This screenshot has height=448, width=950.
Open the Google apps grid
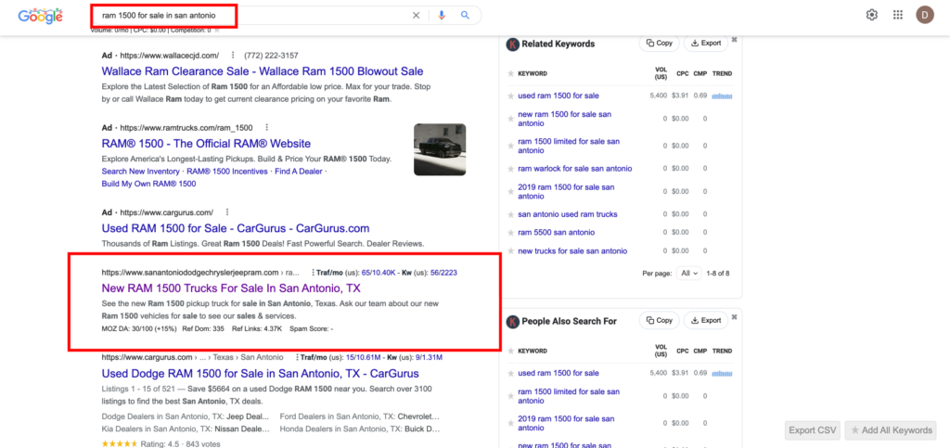pos(898,15)
